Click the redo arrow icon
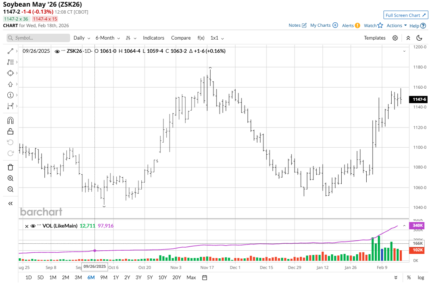This screenshot has width=432, height=288. click(11, 153)
